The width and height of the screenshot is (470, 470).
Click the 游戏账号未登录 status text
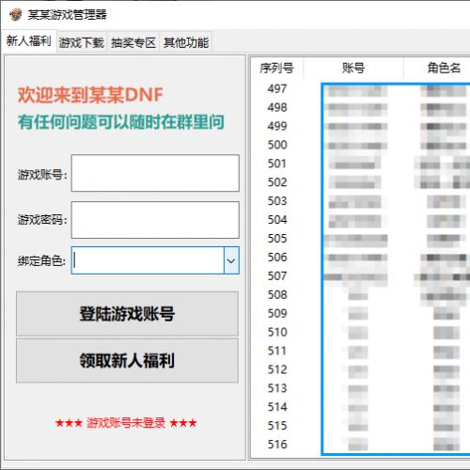(126, 423)
